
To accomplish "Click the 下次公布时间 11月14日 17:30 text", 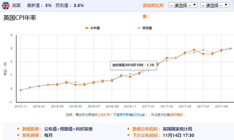I will click(163, 135).
